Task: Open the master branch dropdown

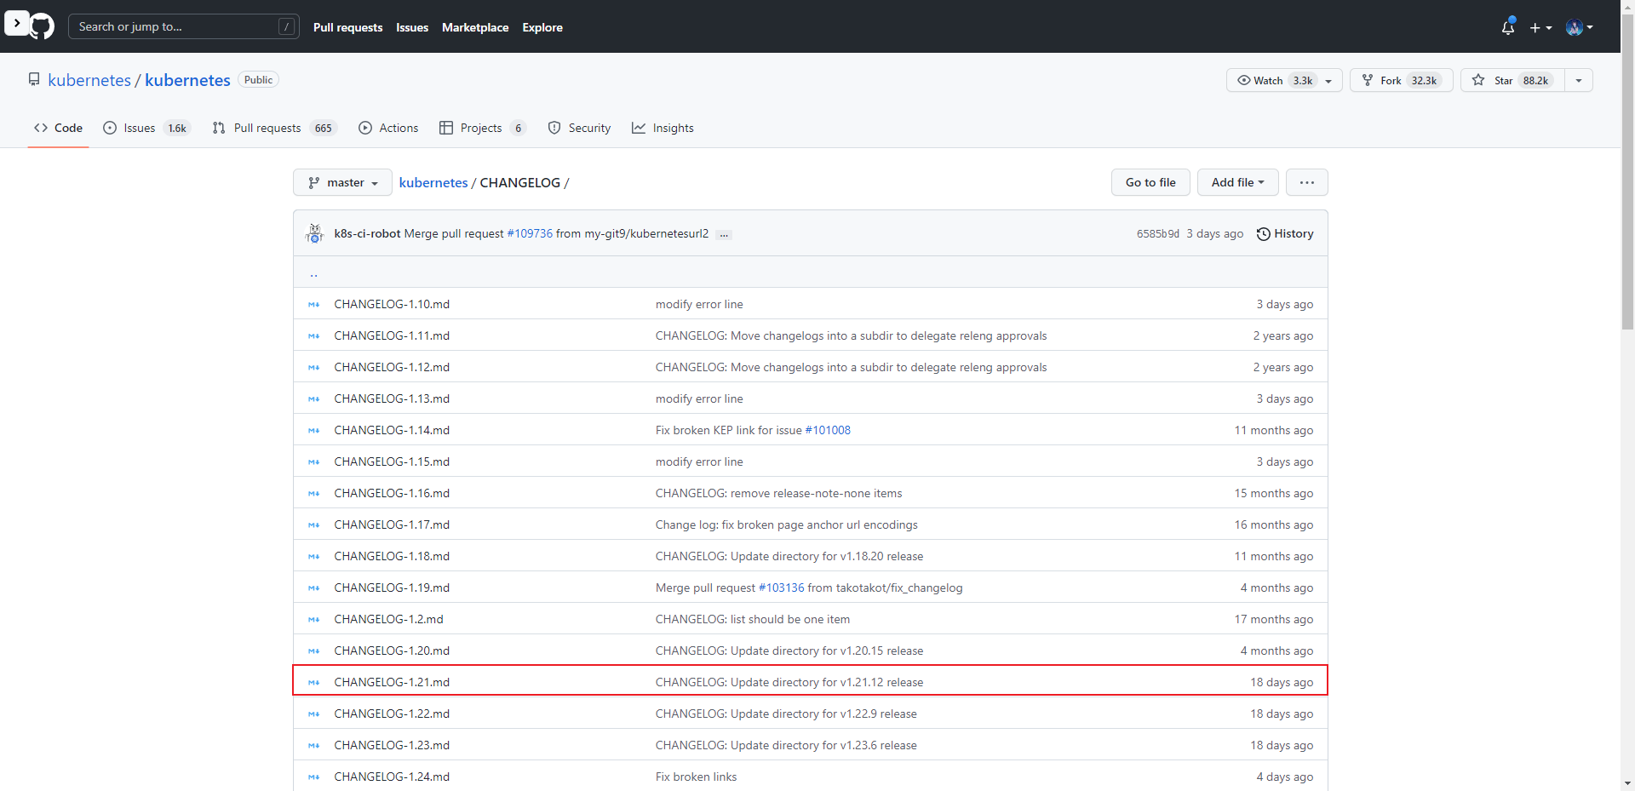Action: pyautogui.click(x=342, y=182)
